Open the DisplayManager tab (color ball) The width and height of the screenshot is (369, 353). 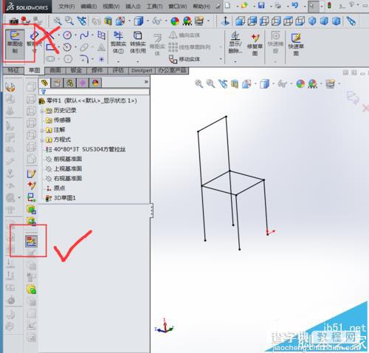pos(95,83)
